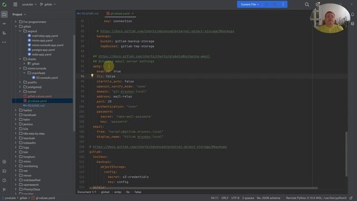Expand the postfix folder
The width and height of the screenshot is (357, 201).
pos(20,82)
